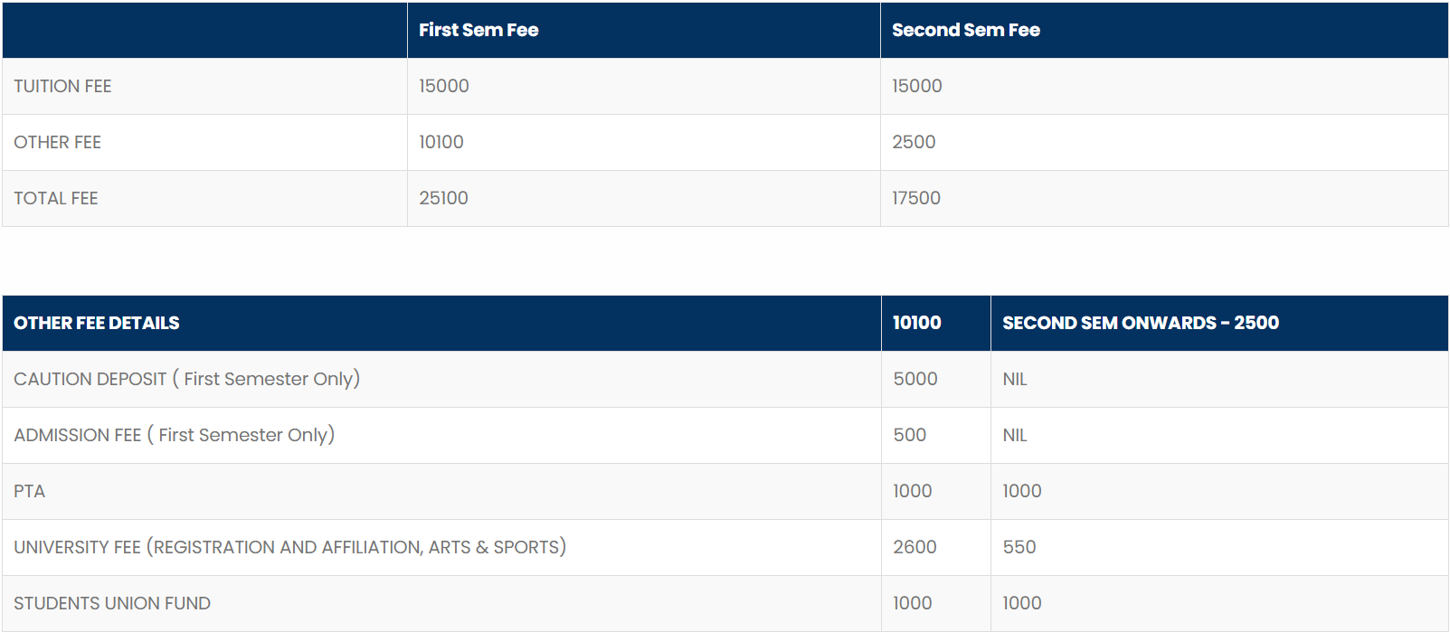Select the UNIVERSITY FEE row label
The width and height of the screenshot is (1450, 632).
pyautogui.click(x=289, y=547)
